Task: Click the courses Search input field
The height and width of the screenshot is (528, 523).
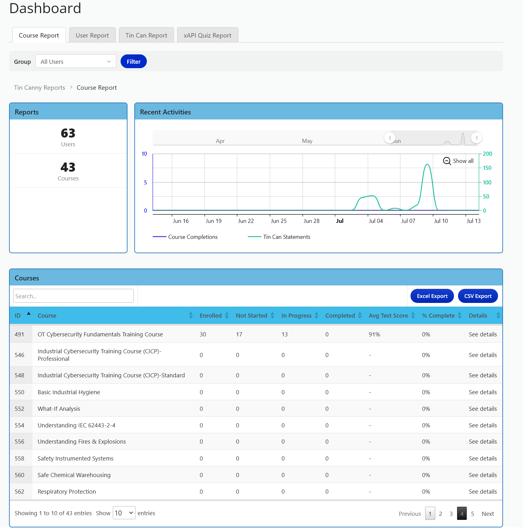Action: tap(73, 296)
